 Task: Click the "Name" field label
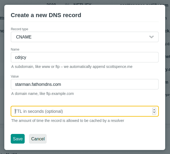point(15,49)
